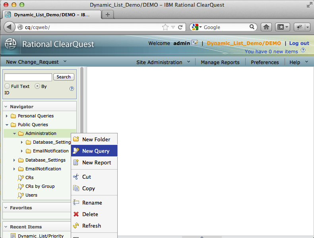Viewport: 314px width, 238px height.
Task: Open the search help question mark icon
Action: click(x=72, y=89)
